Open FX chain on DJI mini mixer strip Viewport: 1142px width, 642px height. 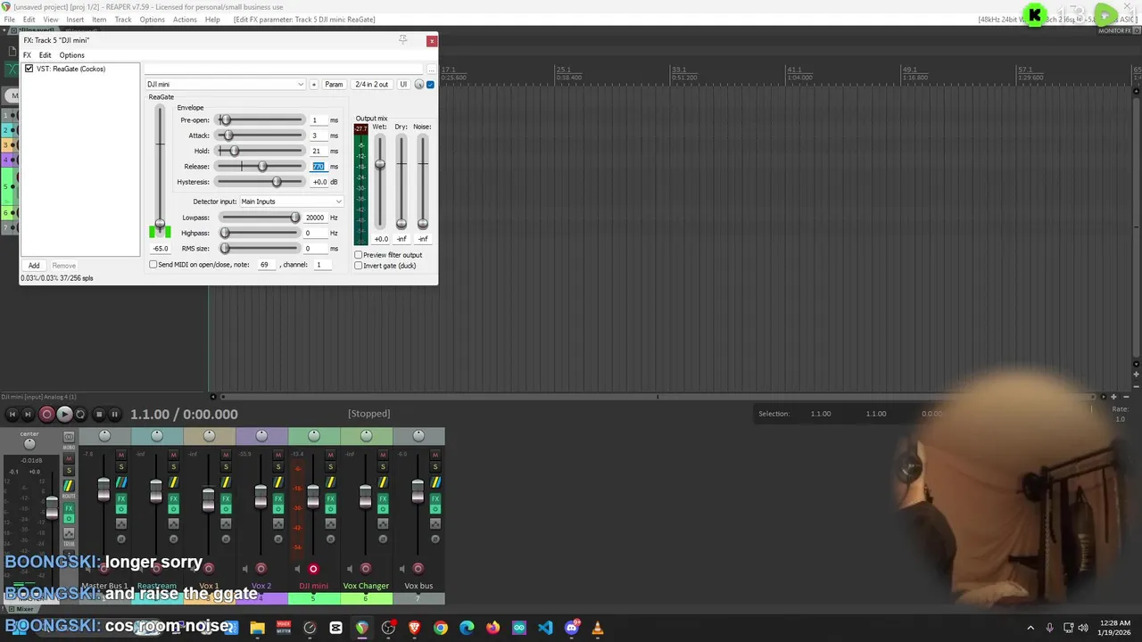coord(330,498)
